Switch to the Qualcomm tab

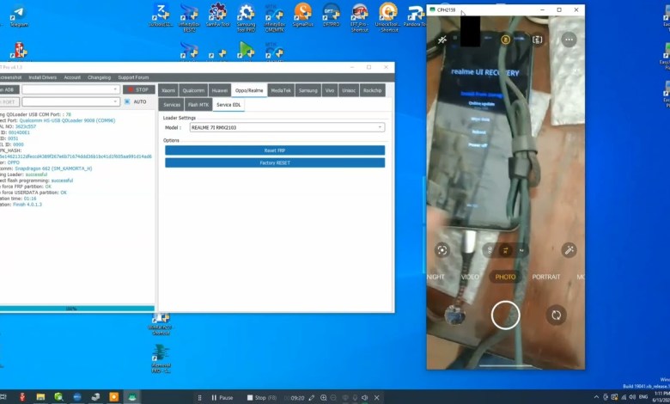pyautogui.click(x=193, y=90)
